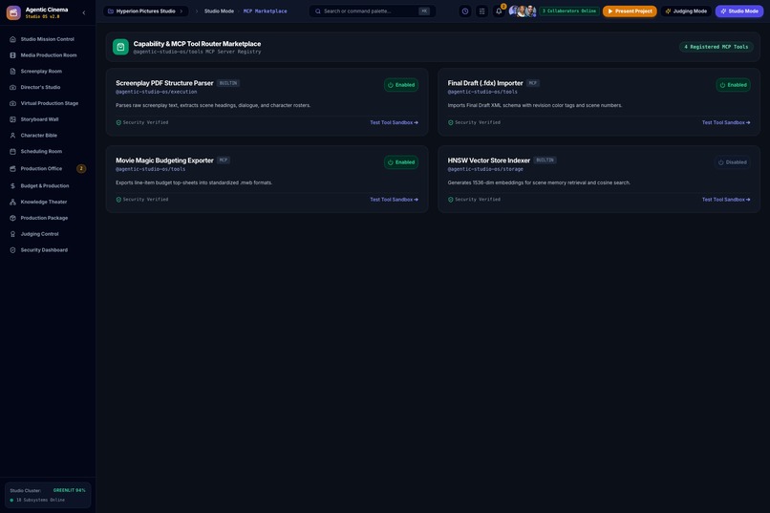770x513 pixels.
Task: Click Security Verified shield on Screenplay PDF Parser
Action: pos(118,122)
